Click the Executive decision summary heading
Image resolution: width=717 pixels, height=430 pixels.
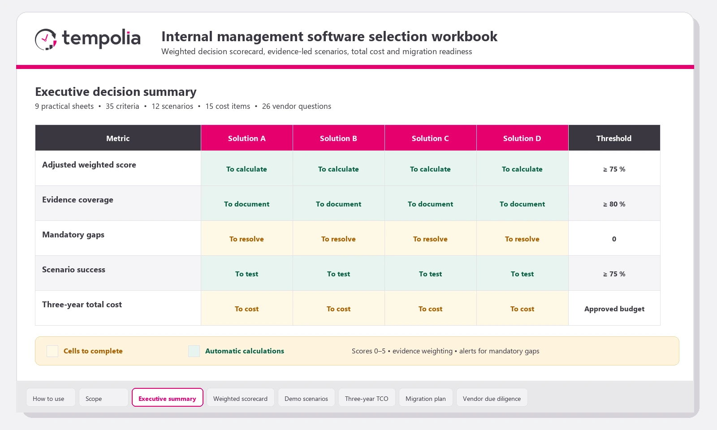coord(116,92)
